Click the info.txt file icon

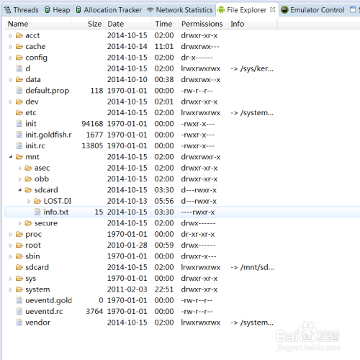tap(37, 212)
